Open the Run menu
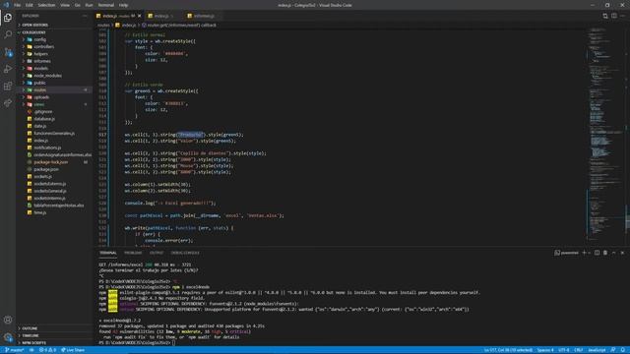630x354 pixels. point(89,5)
